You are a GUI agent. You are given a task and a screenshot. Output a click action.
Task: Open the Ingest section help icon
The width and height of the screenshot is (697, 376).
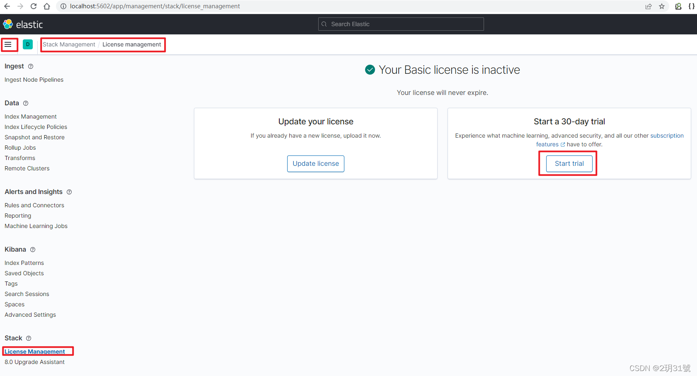pos(31,66)
